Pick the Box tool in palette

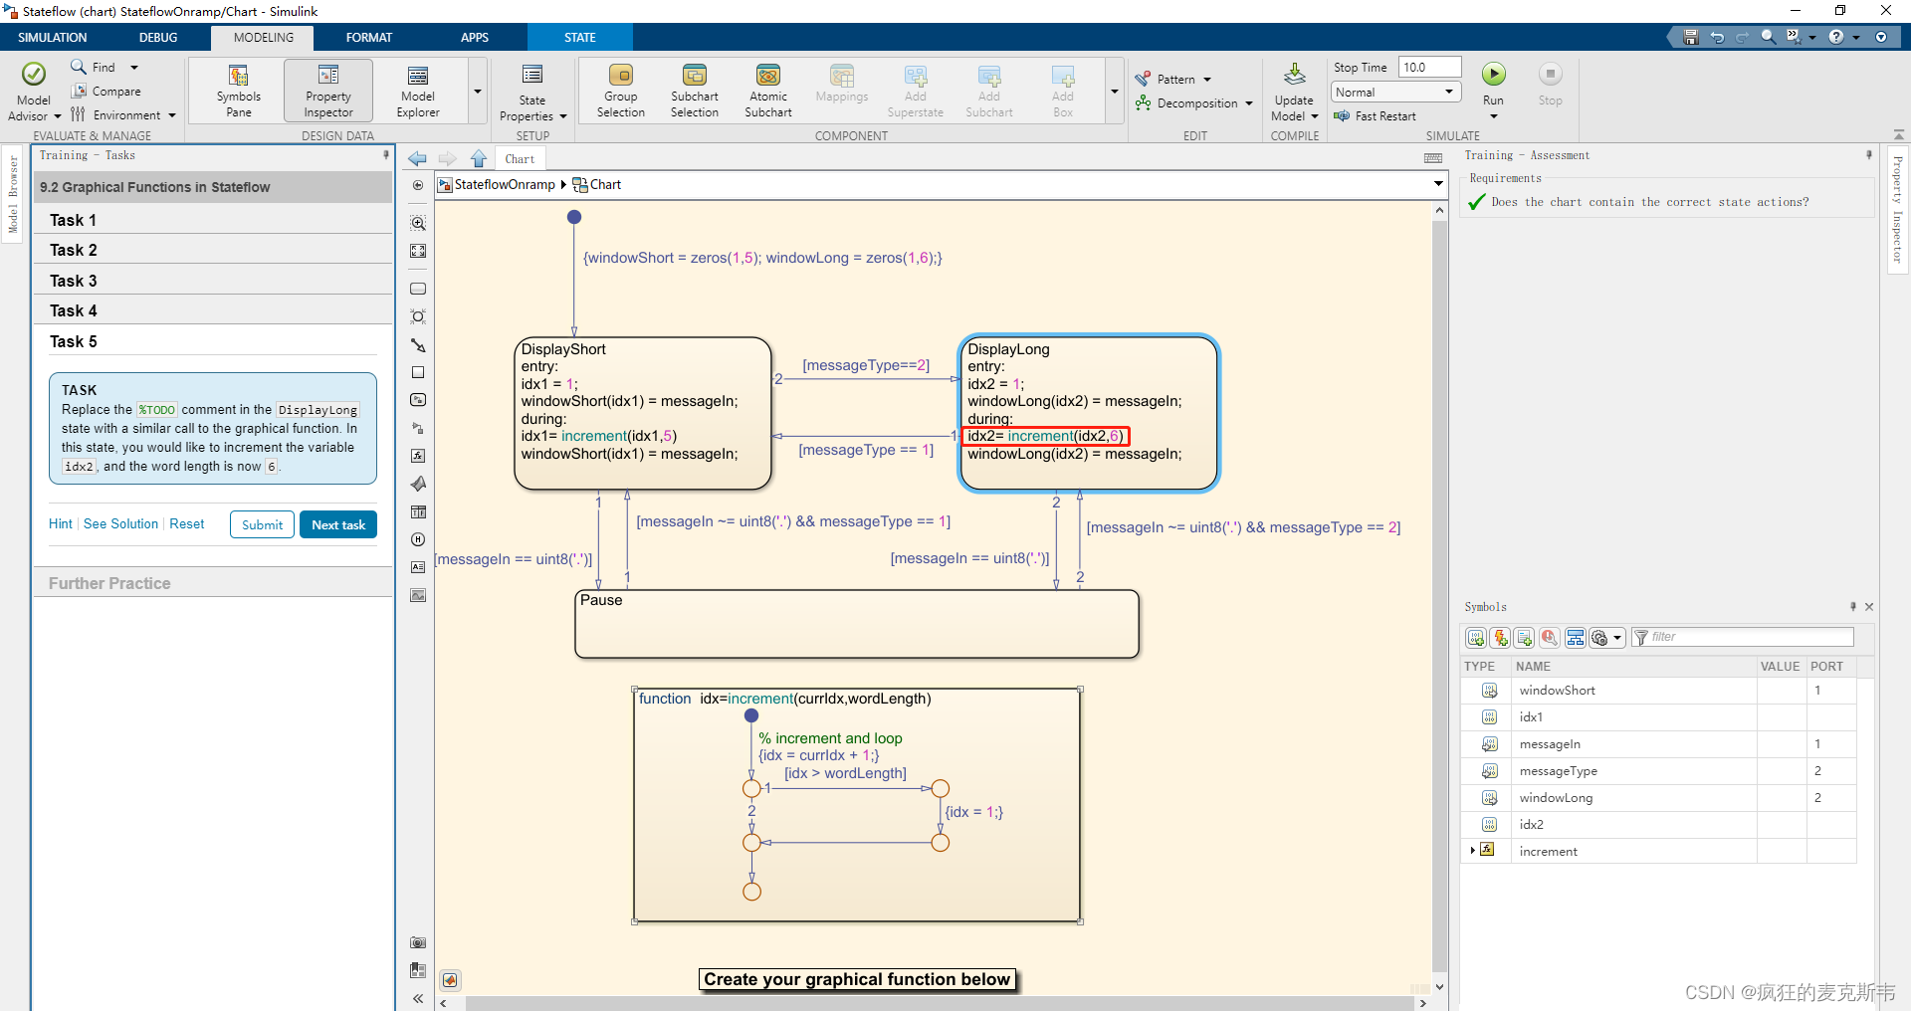pos(418,372)
